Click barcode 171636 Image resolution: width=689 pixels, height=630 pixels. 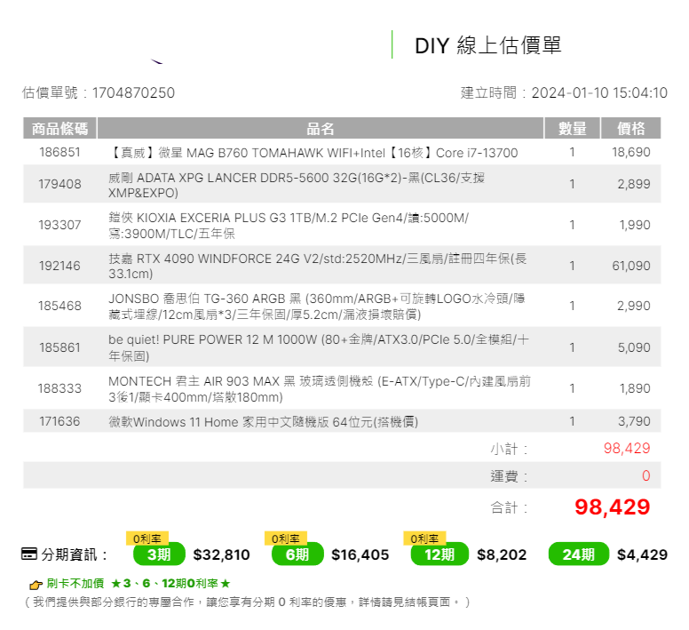59,421
